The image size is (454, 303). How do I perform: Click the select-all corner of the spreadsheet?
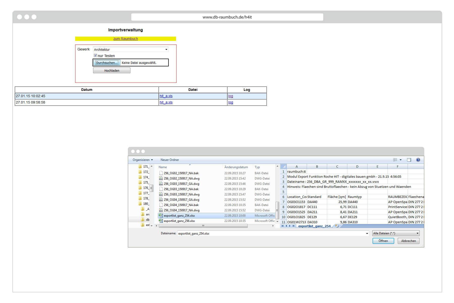pos(283,167)
